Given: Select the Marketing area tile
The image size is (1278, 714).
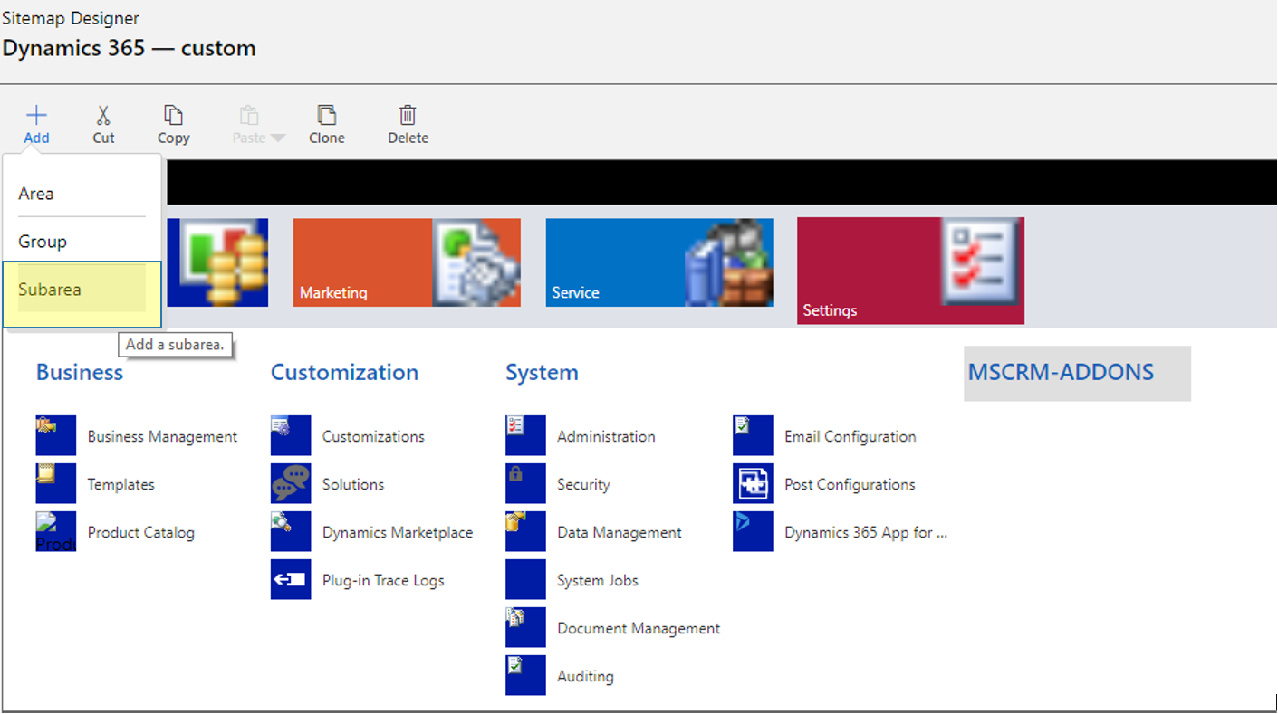Looking at the screenshot, I should pos(407,262).
